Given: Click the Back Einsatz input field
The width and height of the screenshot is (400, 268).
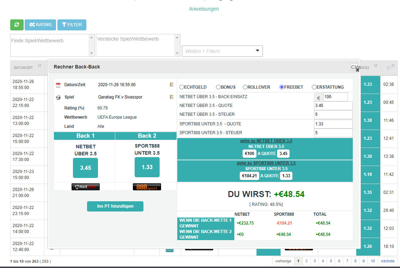Looking at the screenshot, I should tap(335, 97).
